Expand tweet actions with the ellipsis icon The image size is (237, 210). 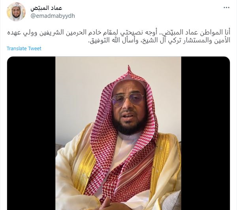tap(227, 8)
